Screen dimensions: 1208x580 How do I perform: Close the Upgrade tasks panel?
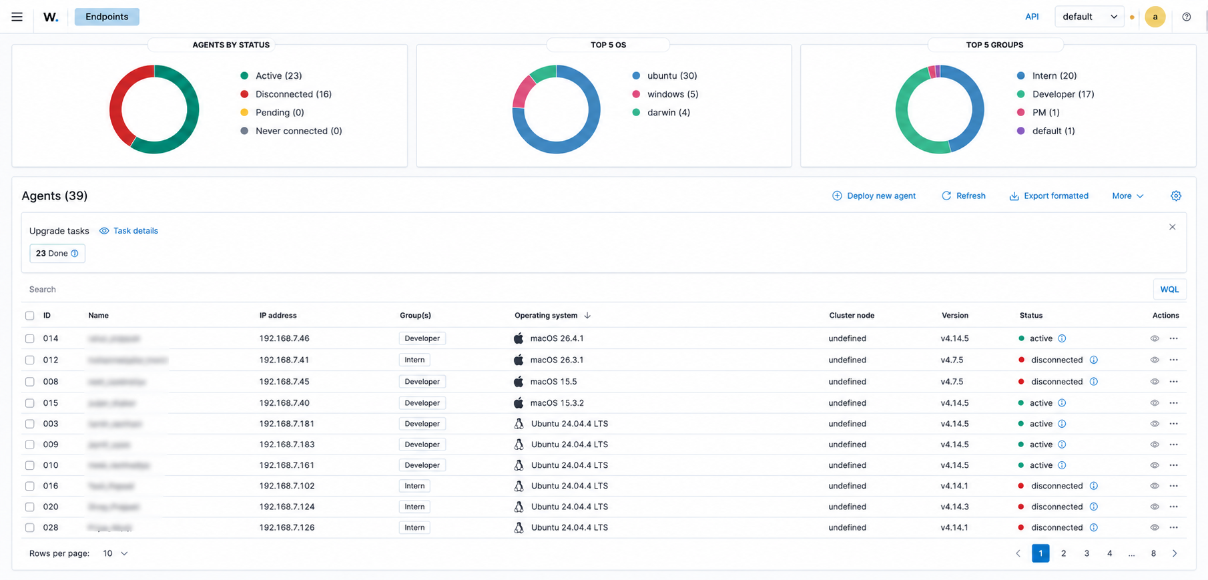click(1172, 227)
